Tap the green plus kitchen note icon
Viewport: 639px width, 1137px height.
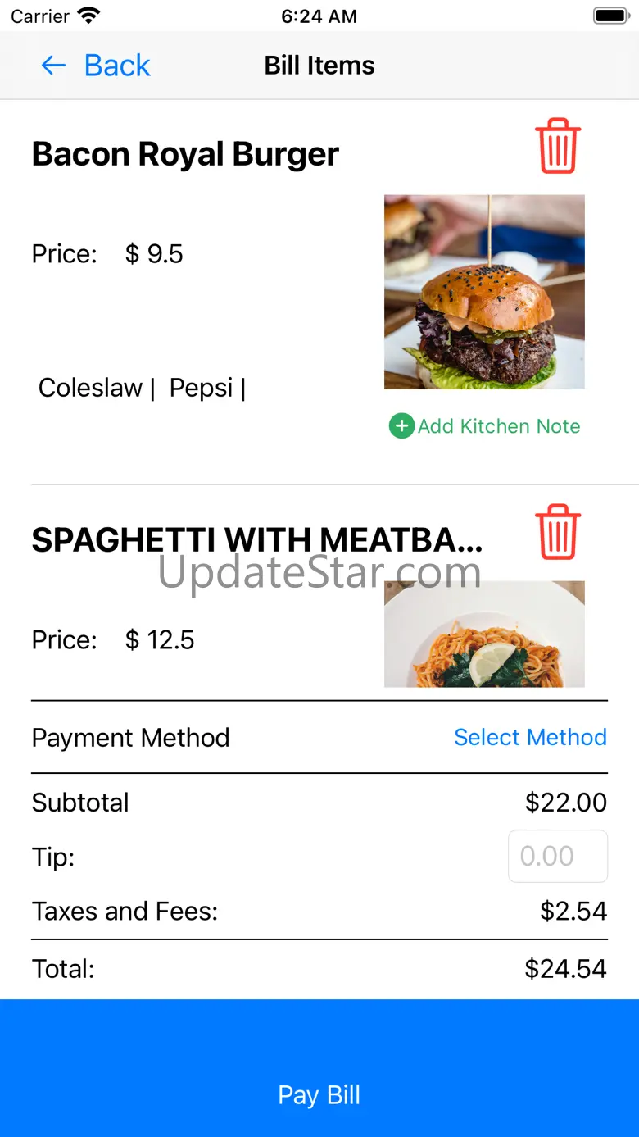[x=401, y=426]
